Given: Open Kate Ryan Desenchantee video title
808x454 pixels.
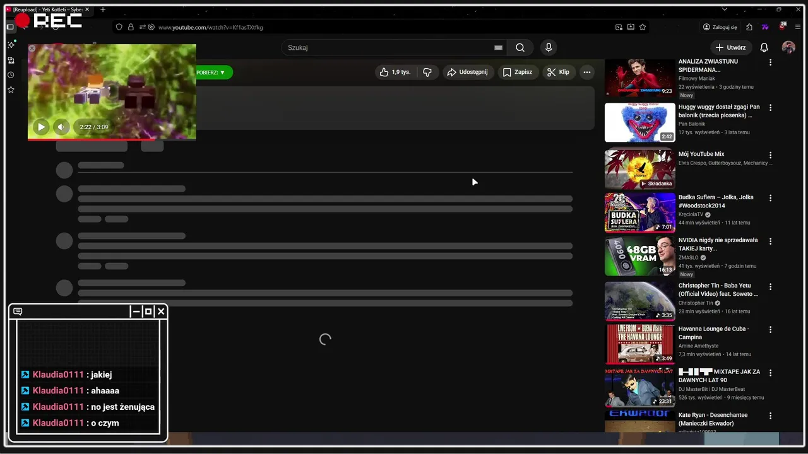Looking at the screenshot, I should click(713, 419).
